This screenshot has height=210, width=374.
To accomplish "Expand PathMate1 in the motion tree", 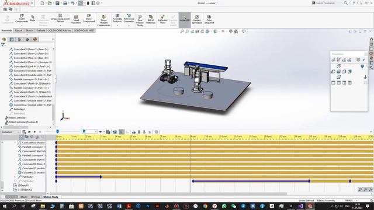I will 15,177.
